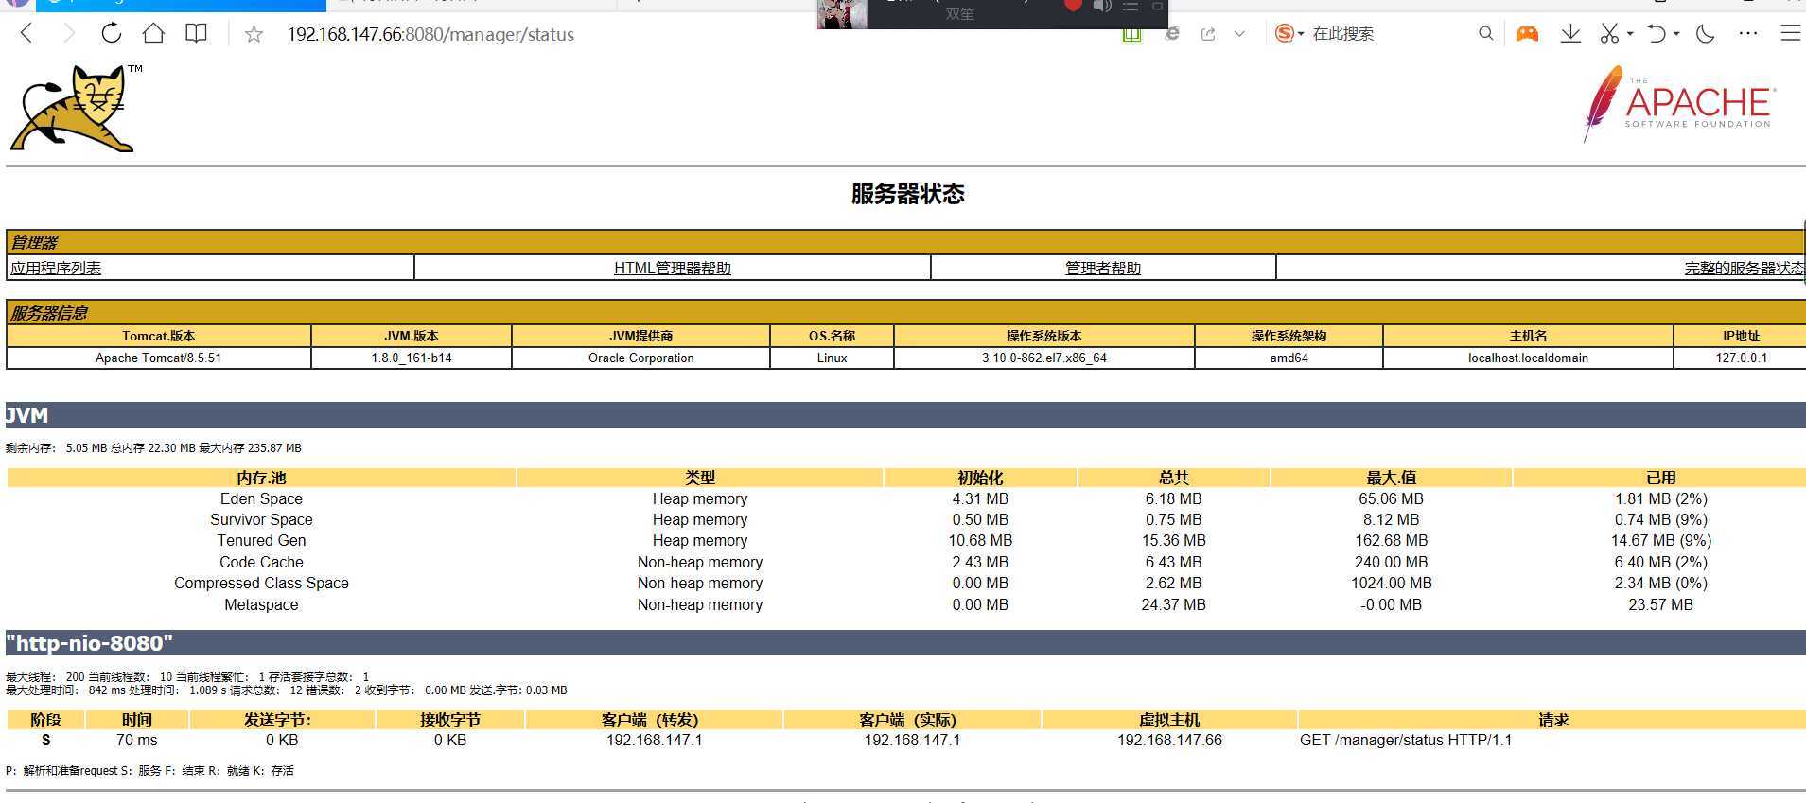Click the 管理者帮助 link
Image resolution: width=1806 pixels, height=803 pixels.
[x=1102, y=268]
